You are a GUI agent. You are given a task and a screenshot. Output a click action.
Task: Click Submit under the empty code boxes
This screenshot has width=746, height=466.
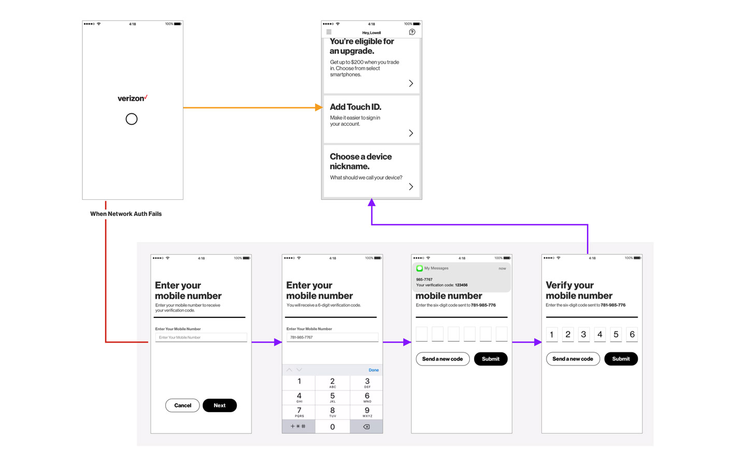coord(491,359)
